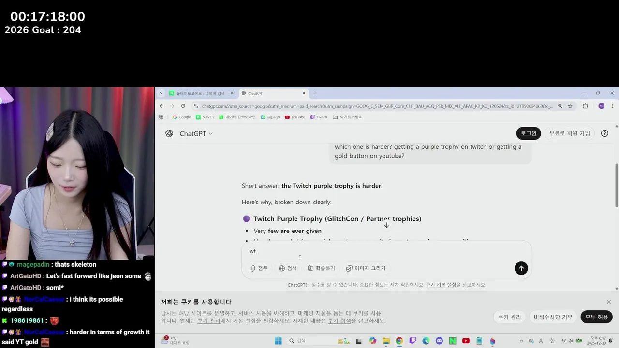Viewport: 619px width, 348px height.
Task: Click the browser forward arrow
Action: click(172, 106)
